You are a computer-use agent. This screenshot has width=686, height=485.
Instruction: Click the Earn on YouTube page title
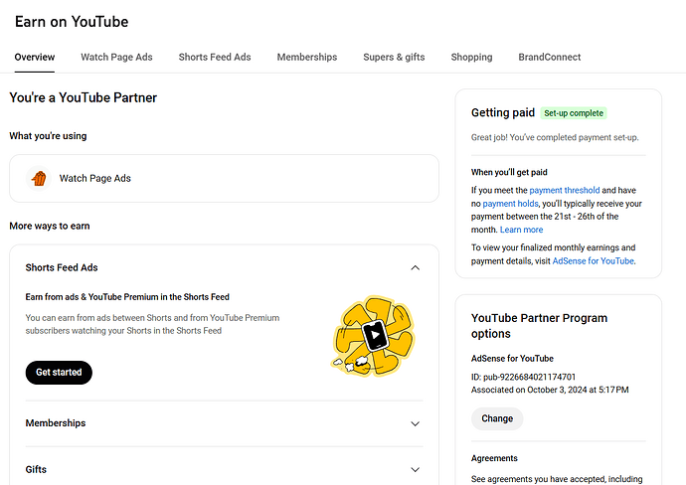[x=72, y=22]
